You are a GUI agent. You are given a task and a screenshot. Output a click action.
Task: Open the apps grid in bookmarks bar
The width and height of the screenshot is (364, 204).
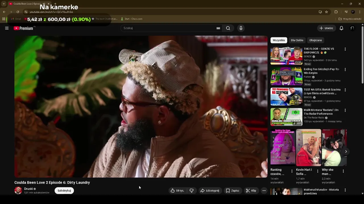(4, 19)
